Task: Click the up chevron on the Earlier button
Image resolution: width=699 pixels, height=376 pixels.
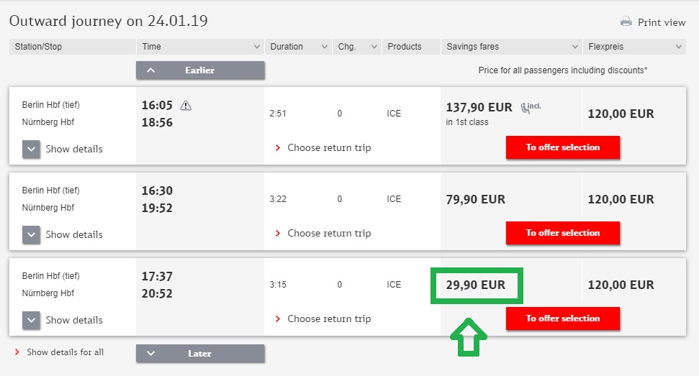Action: (150, 70)
